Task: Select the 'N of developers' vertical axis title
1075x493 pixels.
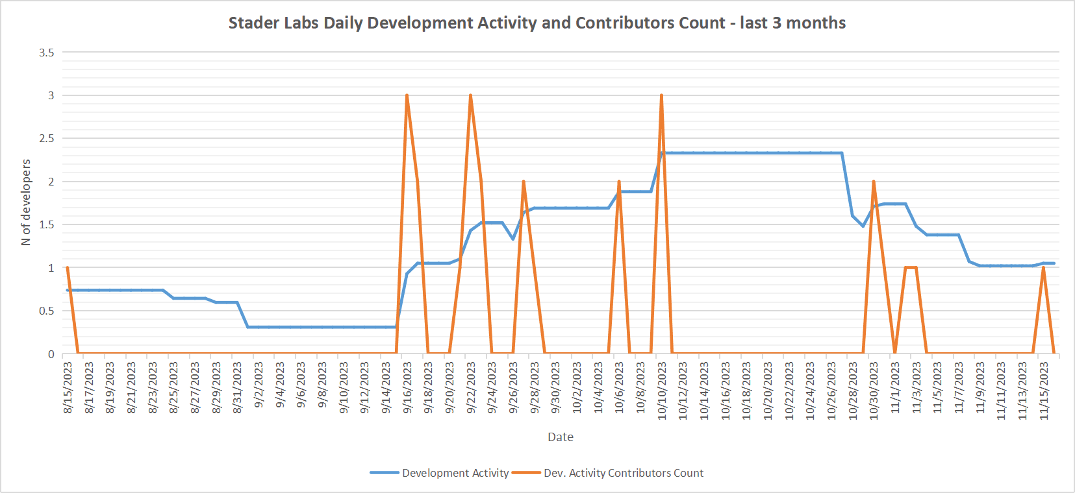Action: click(x=26, y=202)
